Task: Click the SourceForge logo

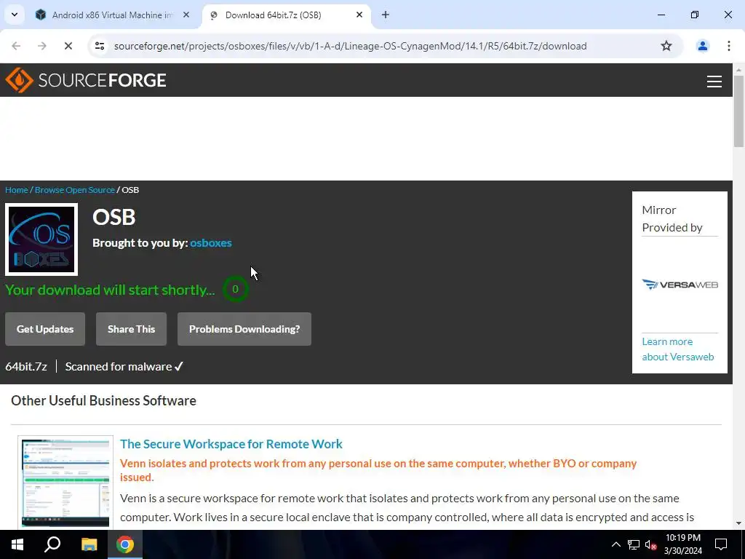Action: pos(86,80)
